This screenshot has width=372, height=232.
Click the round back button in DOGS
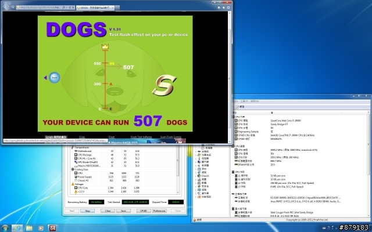(x=54, y=77)
